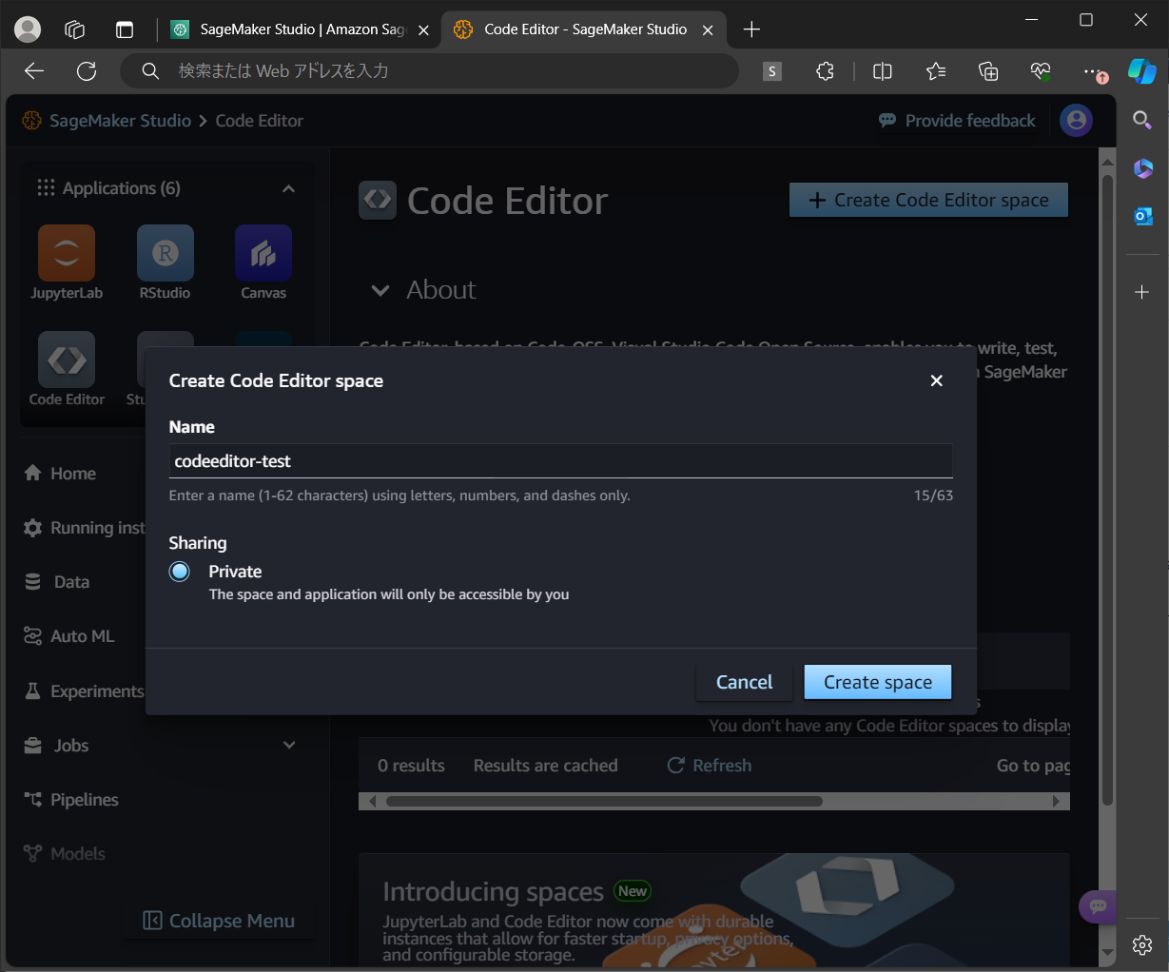Select the Private sharing option

point(179,572)
